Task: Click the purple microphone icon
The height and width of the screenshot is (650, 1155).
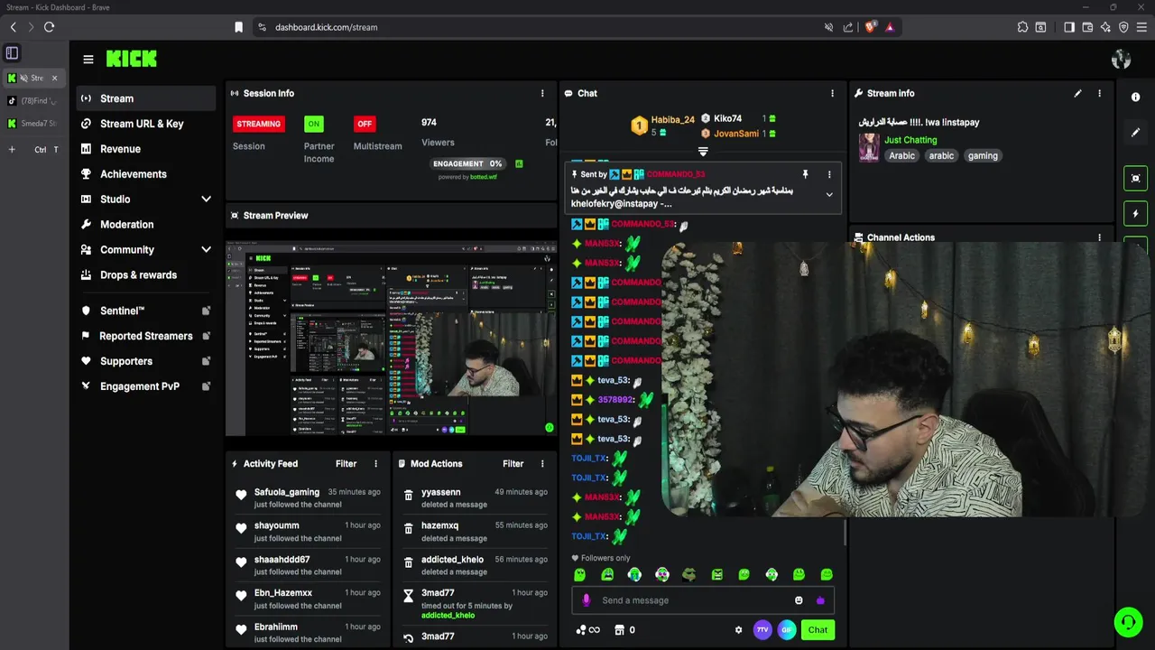Action: coord(587,600)
